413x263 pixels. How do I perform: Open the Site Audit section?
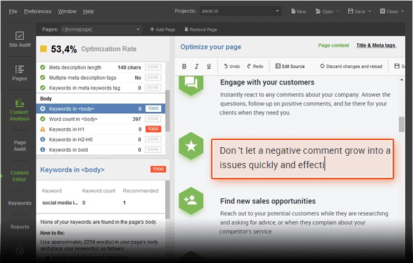tap(19, 40)
